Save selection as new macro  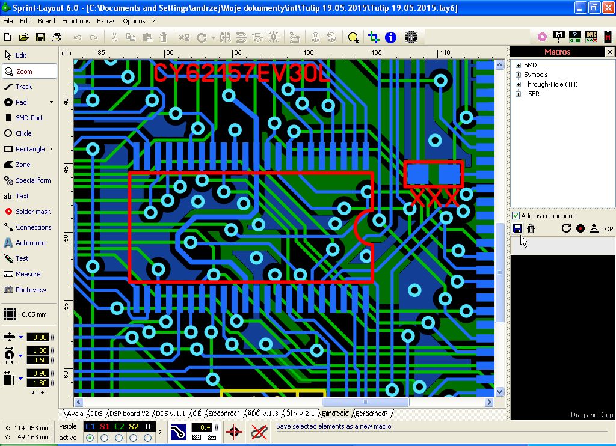(517, 228)
